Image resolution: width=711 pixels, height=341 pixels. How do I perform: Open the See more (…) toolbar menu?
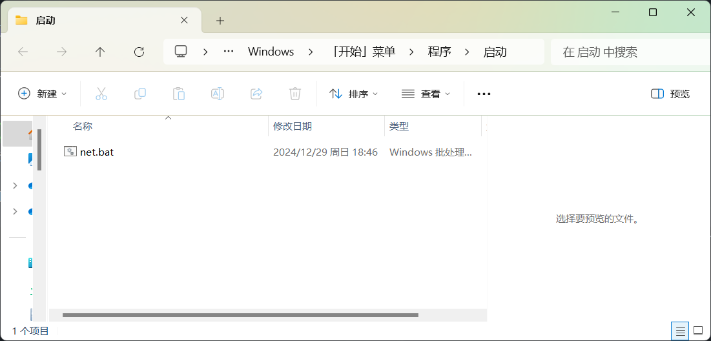(484, 94)
